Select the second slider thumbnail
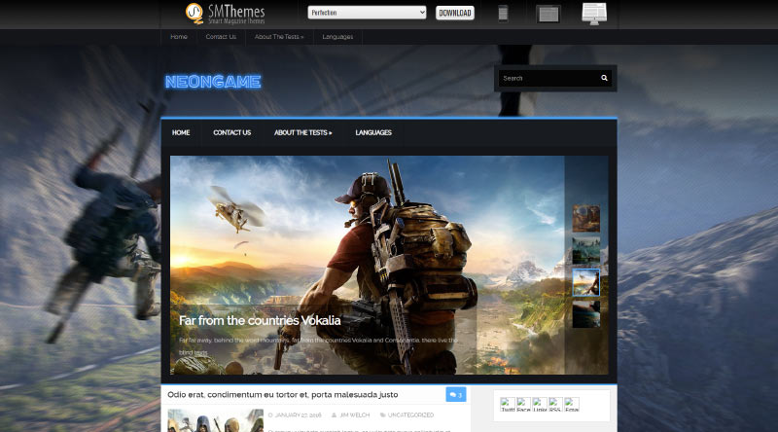Screen dimensions: 778x432 [x=586, y=250]
